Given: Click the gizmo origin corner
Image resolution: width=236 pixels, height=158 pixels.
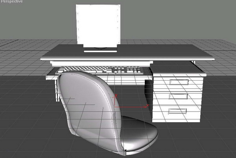Looking at the screenshot, I should pos(114,106).
